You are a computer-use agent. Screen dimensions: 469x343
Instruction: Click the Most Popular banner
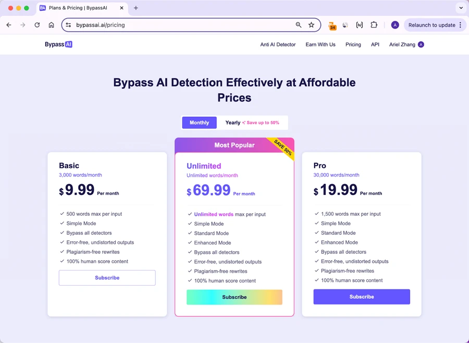point(234,145)
